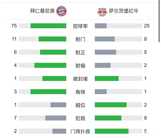Click the 角球 corner kicks label

80,92
